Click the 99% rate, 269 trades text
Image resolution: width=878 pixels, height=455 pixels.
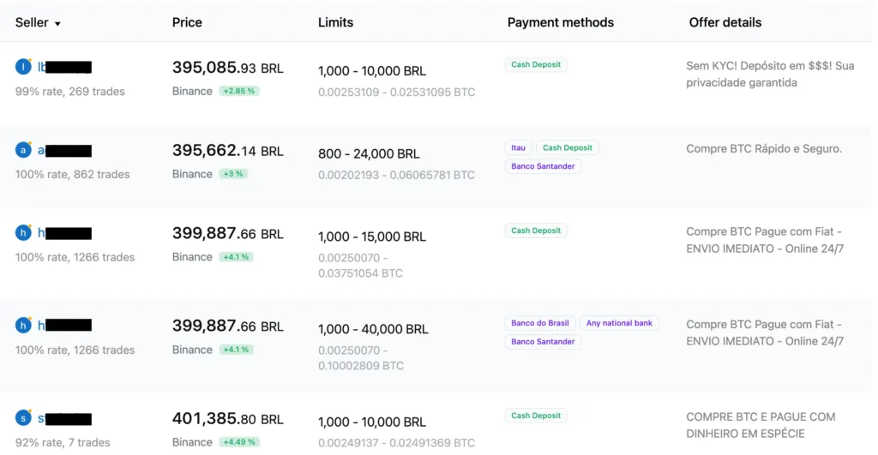pos(70,91)
